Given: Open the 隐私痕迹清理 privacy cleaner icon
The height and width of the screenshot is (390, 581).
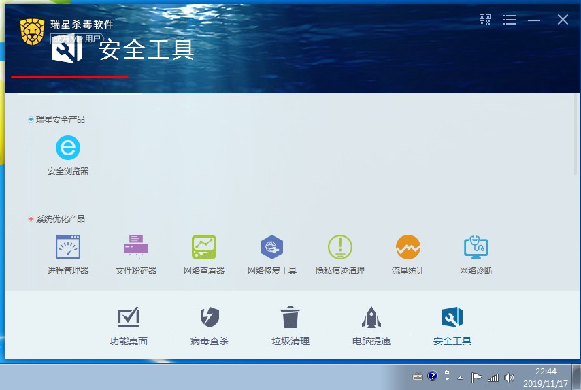Looking at the screenshot, I should tap(340, 246).
